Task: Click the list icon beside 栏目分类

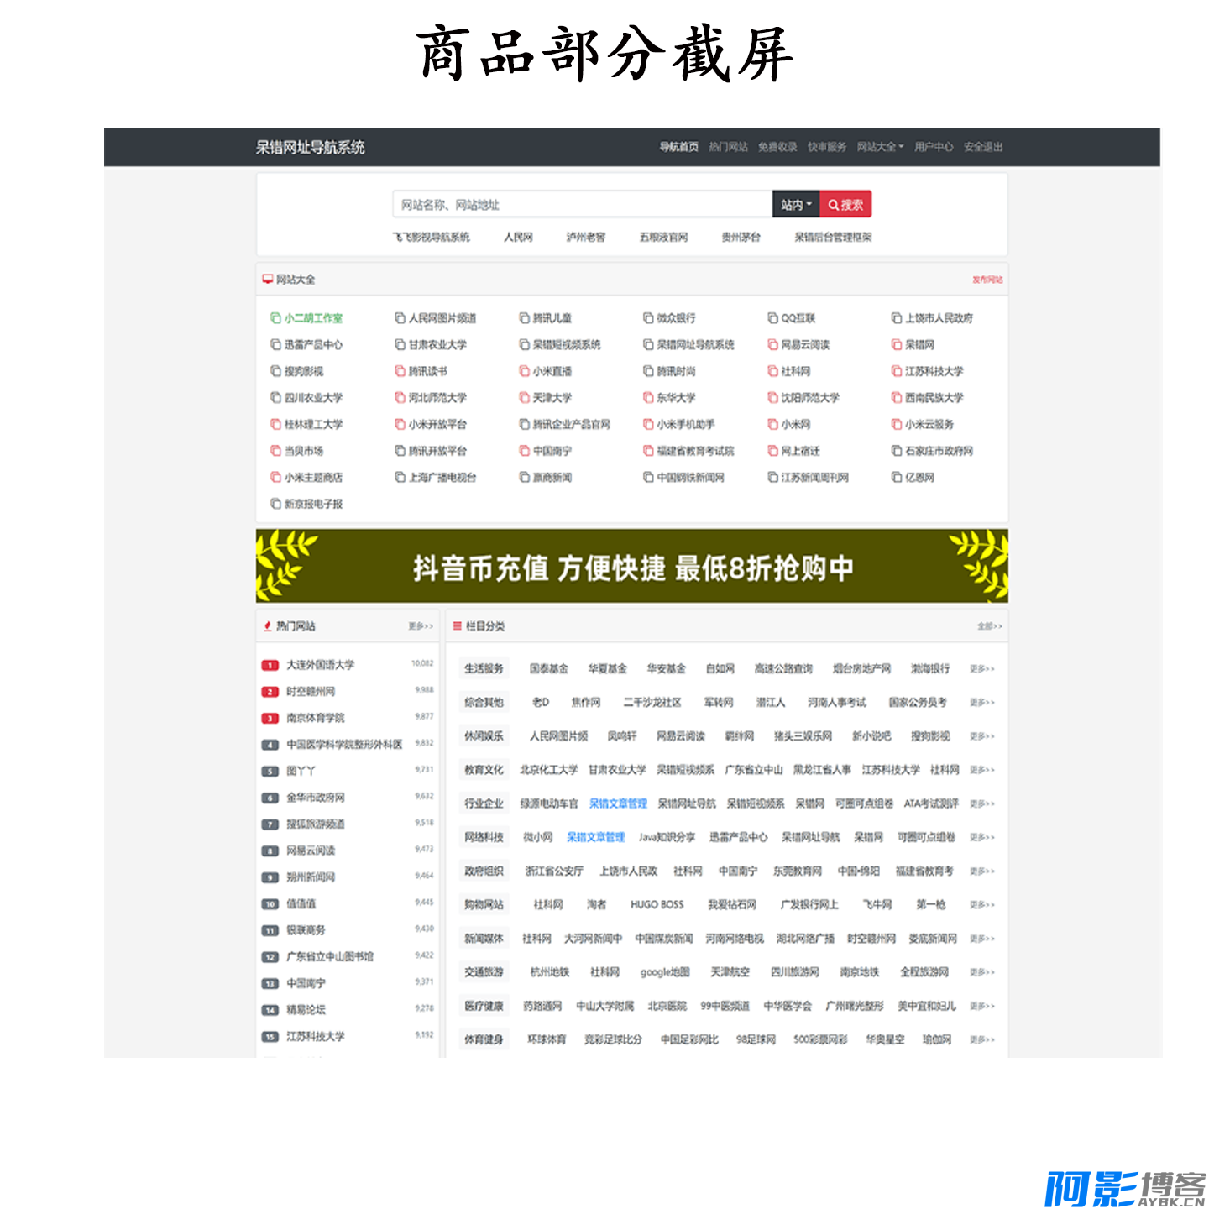Action: tap(458, 626)
